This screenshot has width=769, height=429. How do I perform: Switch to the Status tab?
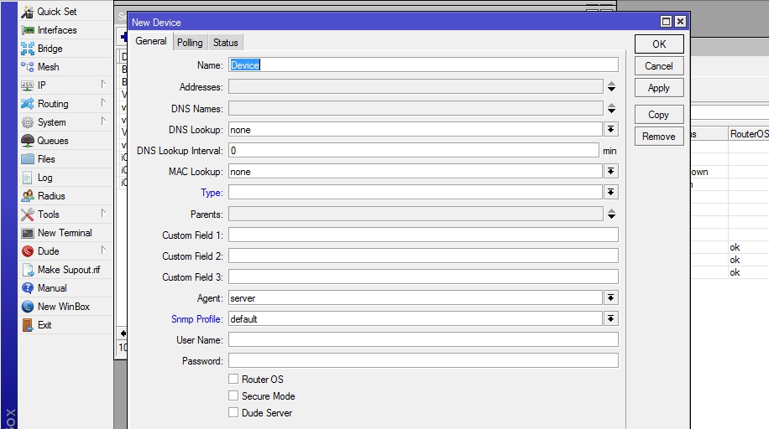pos(226,43)
